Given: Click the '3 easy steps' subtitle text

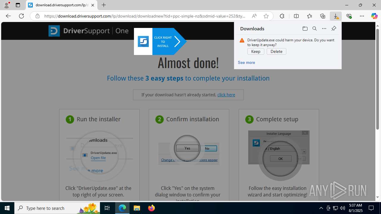Looking at the screenshot, I should point(164,78).
